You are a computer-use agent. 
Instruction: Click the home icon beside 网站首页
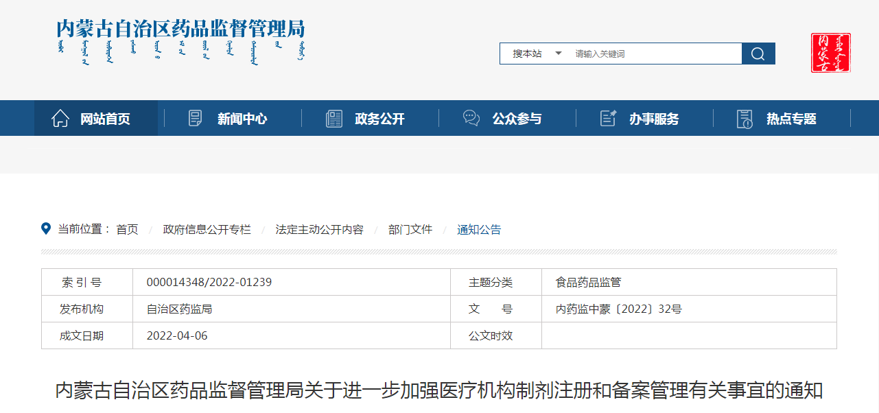(60, 119)
